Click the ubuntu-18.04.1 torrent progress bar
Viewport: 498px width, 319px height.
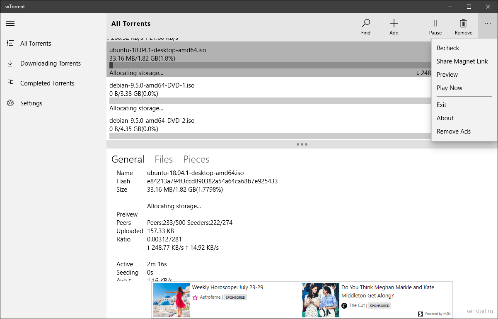271,66
